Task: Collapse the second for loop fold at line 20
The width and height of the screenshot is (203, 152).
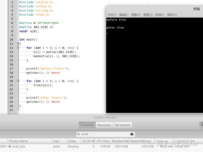Action: click(x=18, y=81)
